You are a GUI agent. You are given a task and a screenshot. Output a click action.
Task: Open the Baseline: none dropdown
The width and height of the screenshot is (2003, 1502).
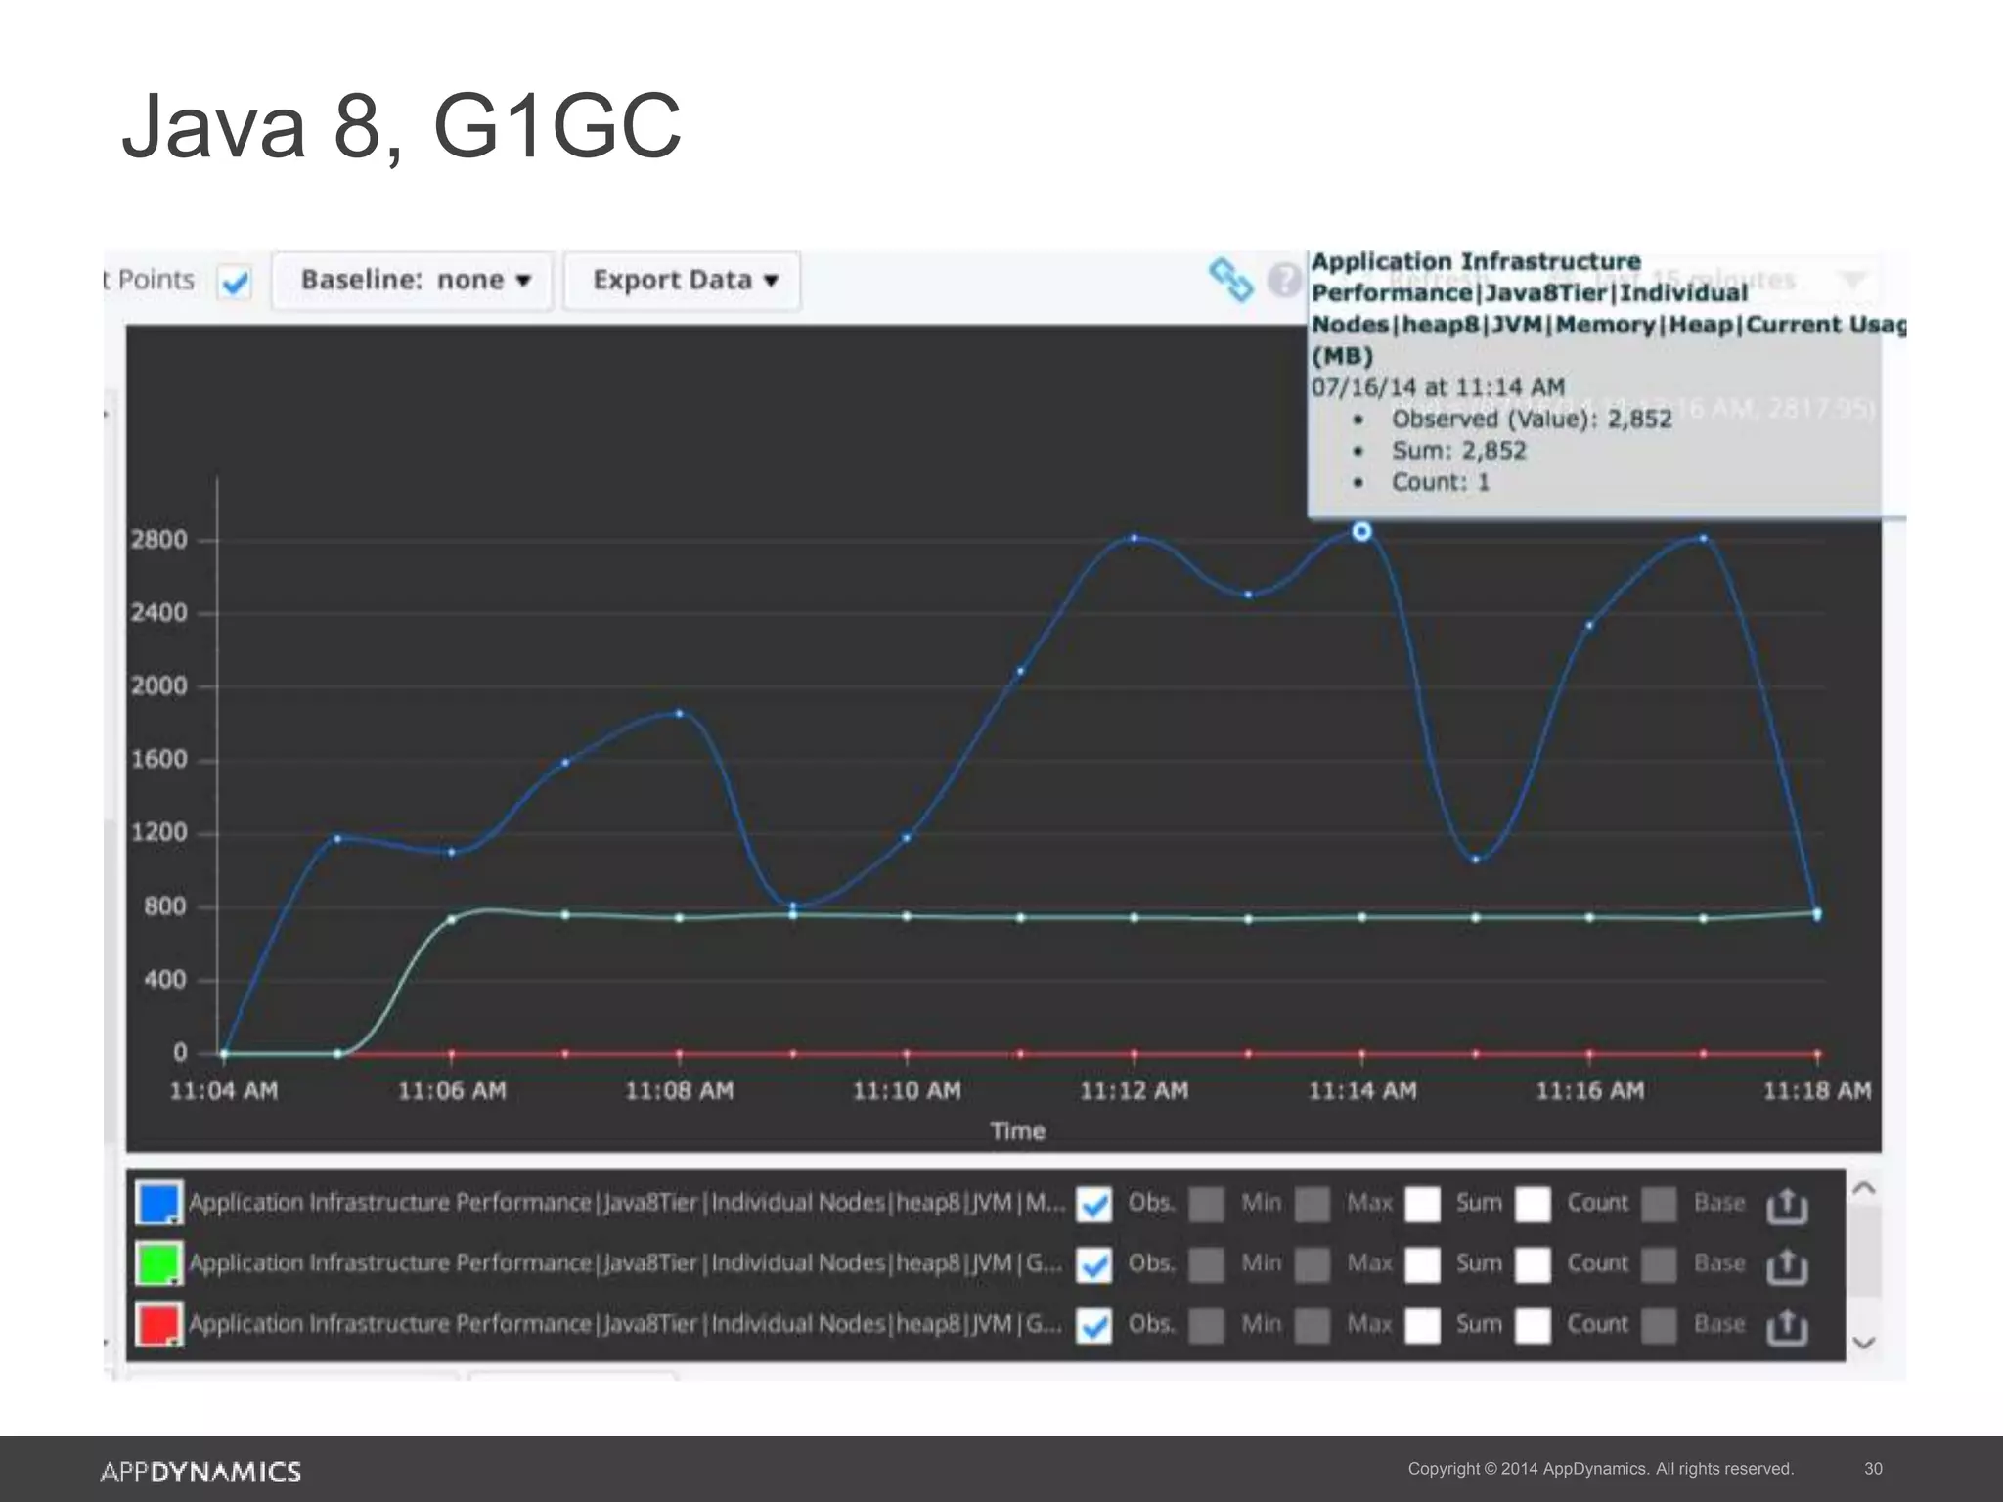pos(413,281)
